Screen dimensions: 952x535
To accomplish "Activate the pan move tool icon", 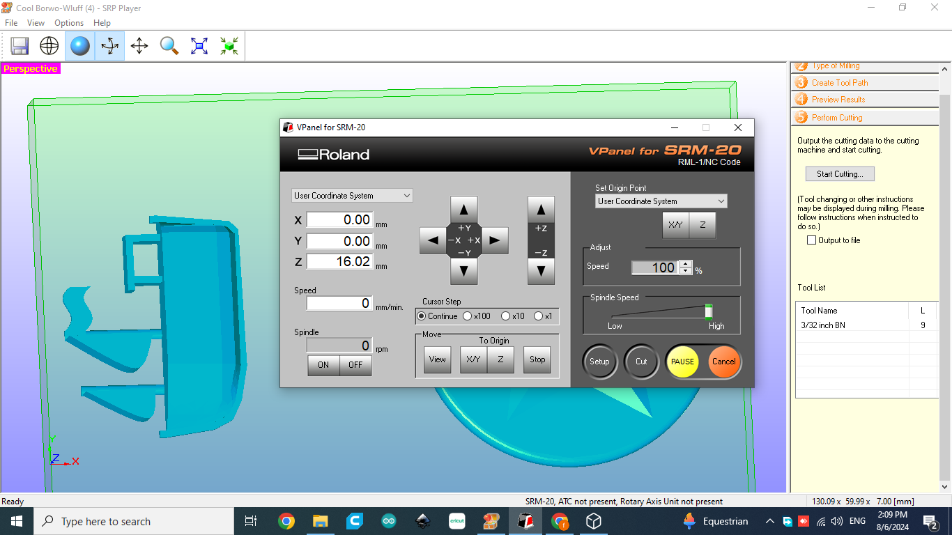I will (x=139, y=46).
